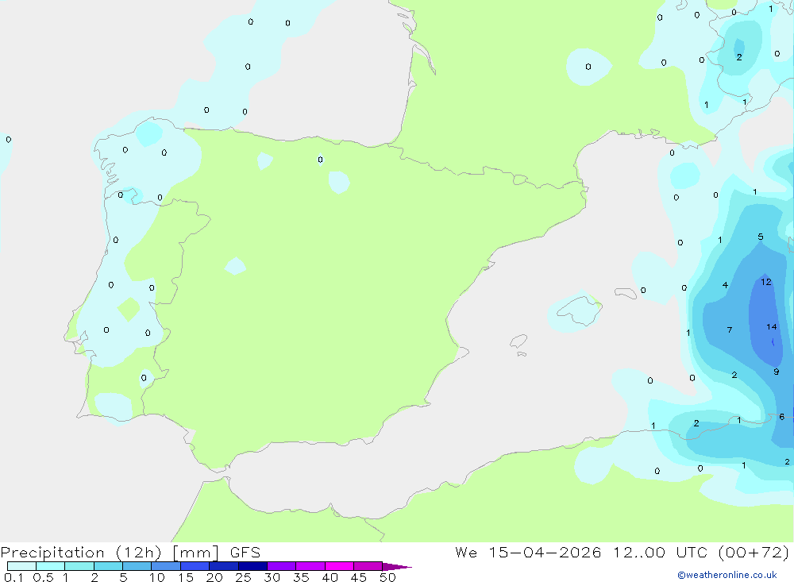The height and width of the screenshot is (582, 794).
Task: Click the 30–35 mm legend color swatch
Action: [282, 566]
